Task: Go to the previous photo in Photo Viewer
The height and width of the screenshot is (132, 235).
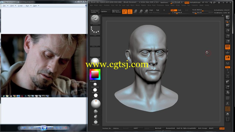Action: point(39,128)
